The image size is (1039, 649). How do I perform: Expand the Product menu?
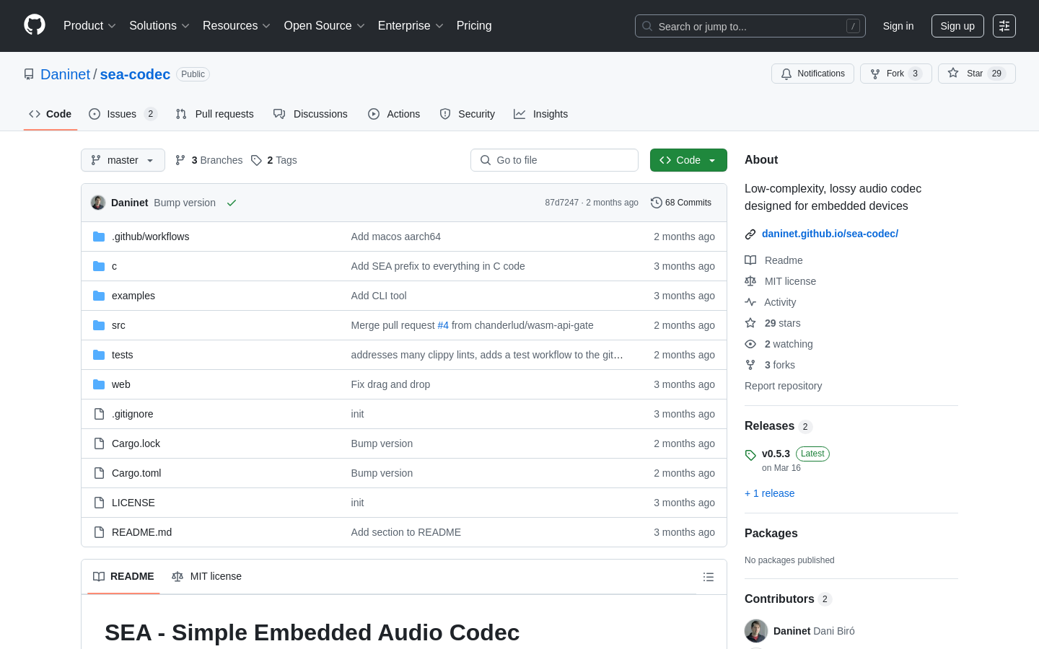[x=89, y=26]
